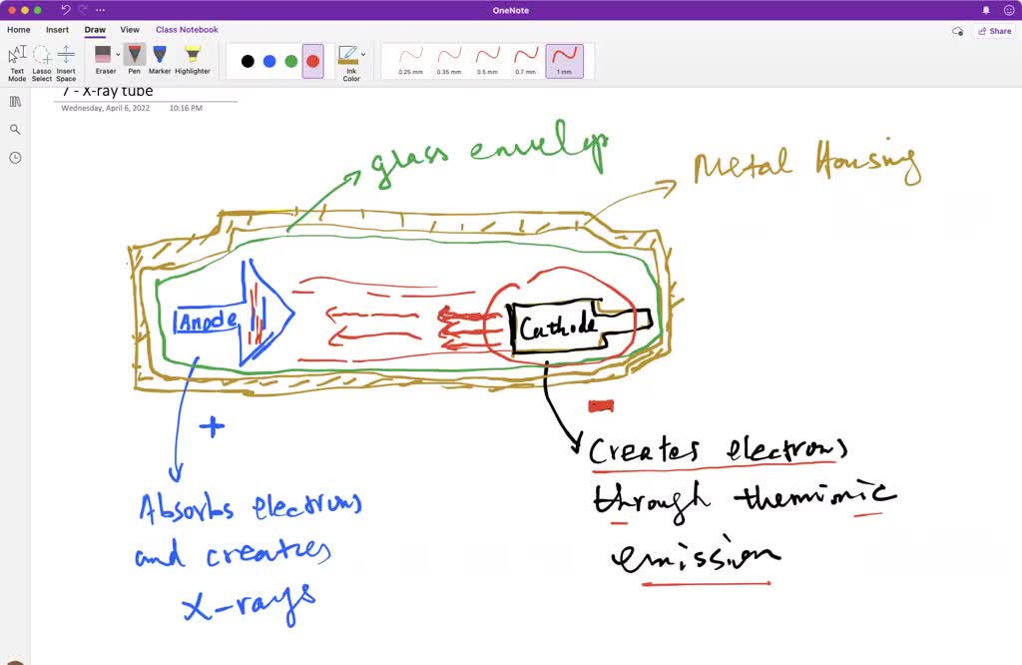Image resolution: width=1022 pixels, height=665 pixels.
Task: Set pen thickness to 0.5 mm
Action: pos(487,61)
